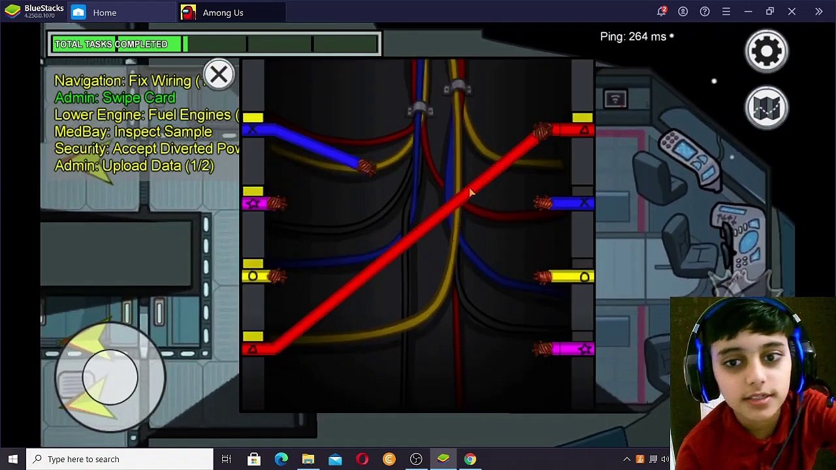The height and width of the screenshot is (470, 836).
Task: Click the Windows taskbar search box
Action: point(120,459)
